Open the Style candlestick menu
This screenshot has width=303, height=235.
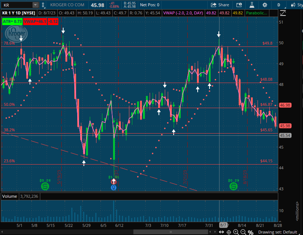click(297, 5)
